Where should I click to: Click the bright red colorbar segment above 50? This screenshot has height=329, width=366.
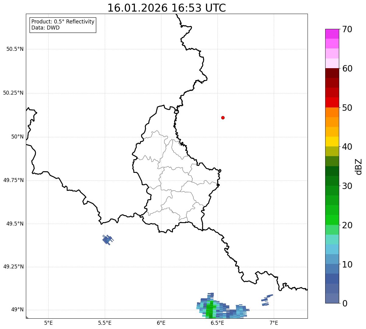pyautogui.click(x=332, y=102)
